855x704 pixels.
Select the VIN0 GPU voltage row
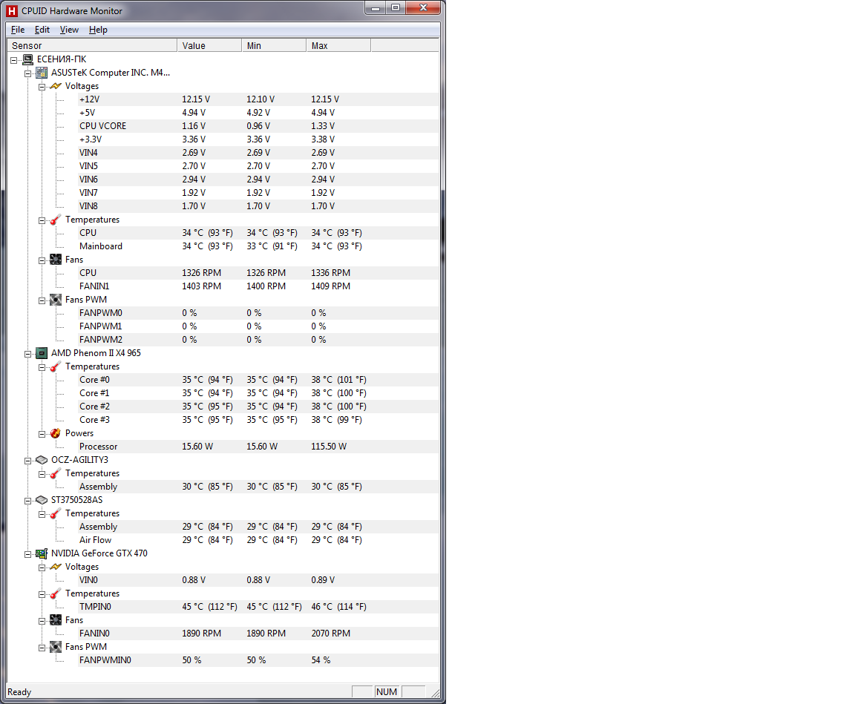[x=258, y=580]
